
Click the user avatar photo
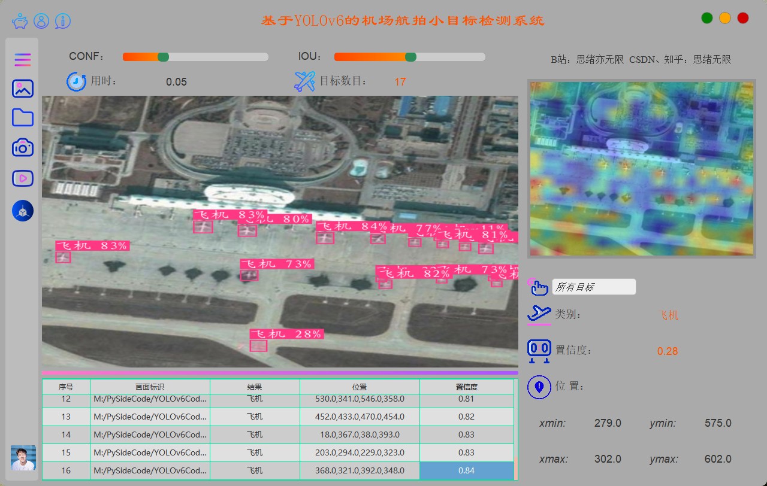click(23, 458)
